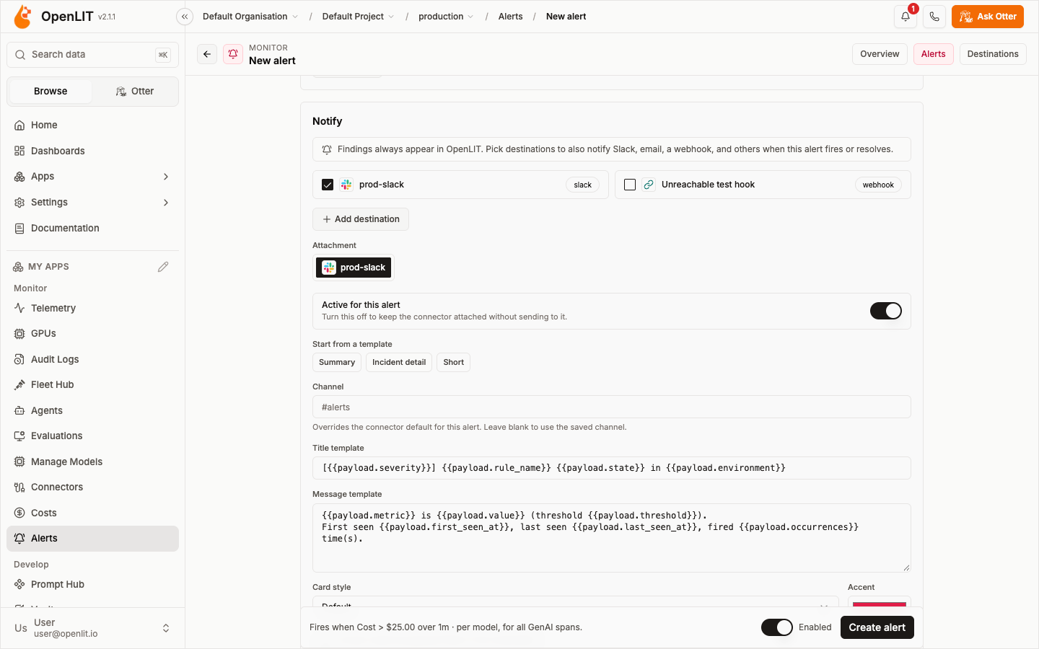Apply the Short template
Viewport: 1039px width, 649px height.
click(x=454, y=362)
